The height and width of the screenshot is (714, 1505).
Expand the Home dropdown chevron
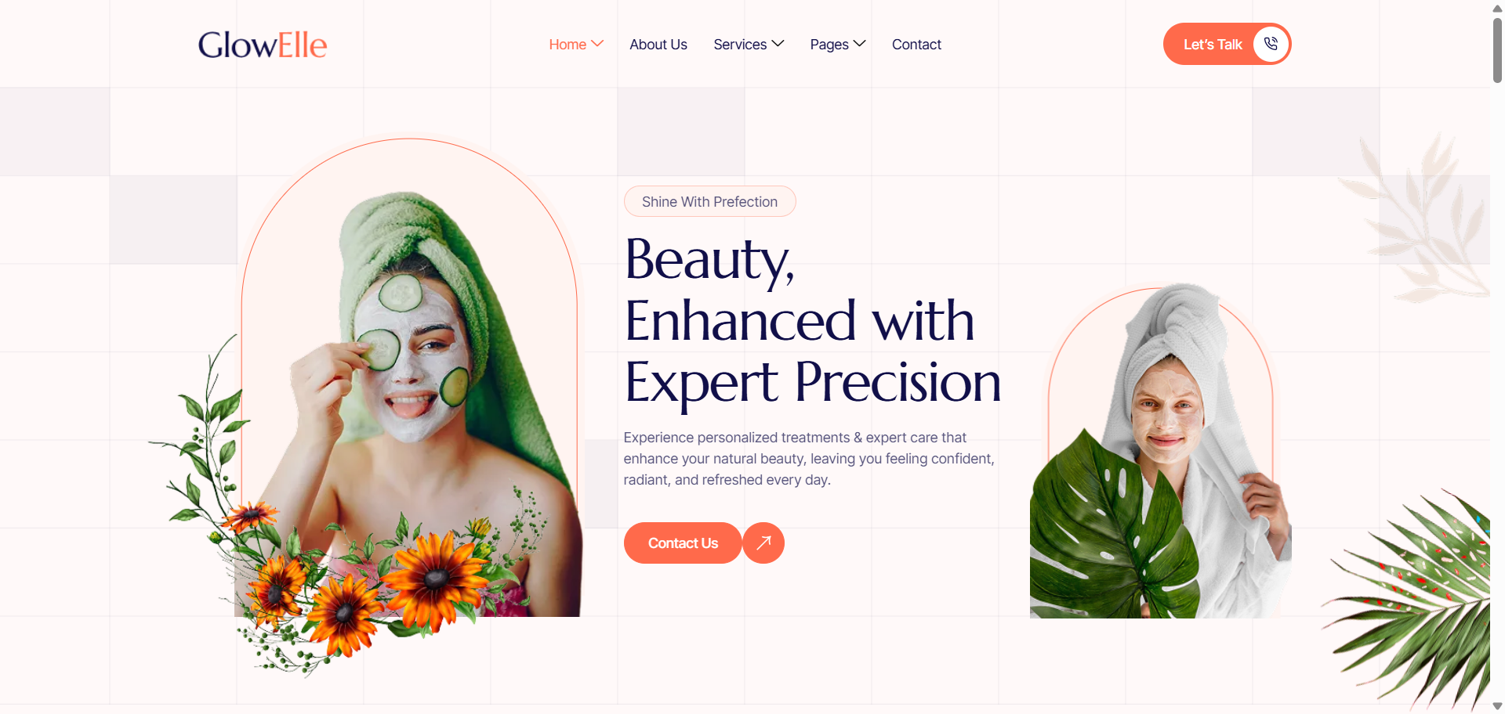click(x=597, y=44)
